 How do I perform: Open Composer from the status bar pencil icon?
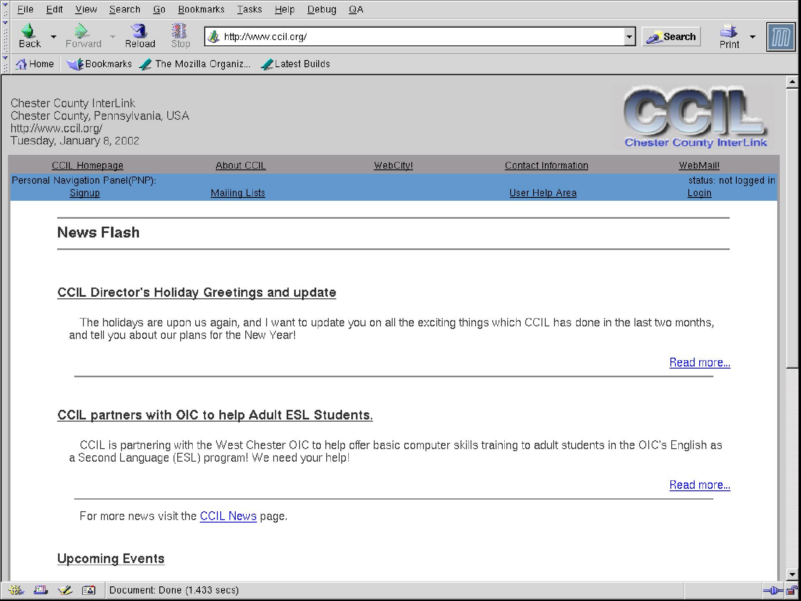[x=65, y=590]
